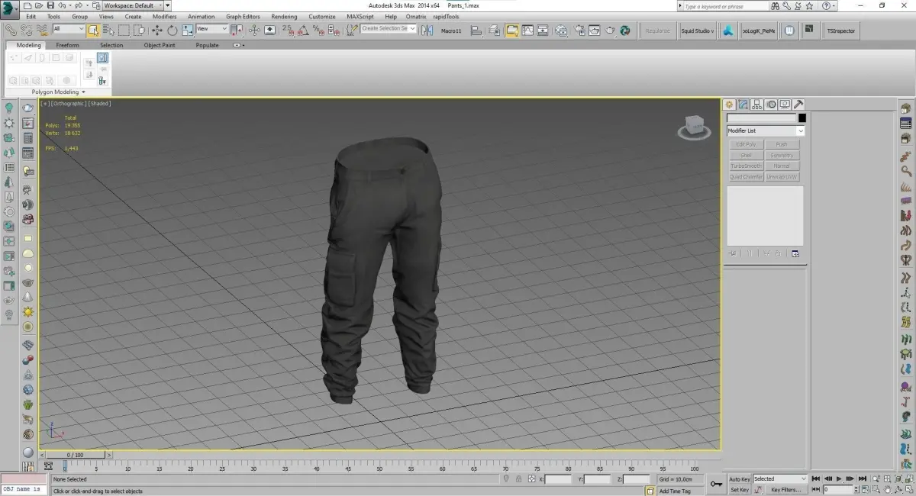
Task: Click the Play Animation button
Action: pos(839,479)
